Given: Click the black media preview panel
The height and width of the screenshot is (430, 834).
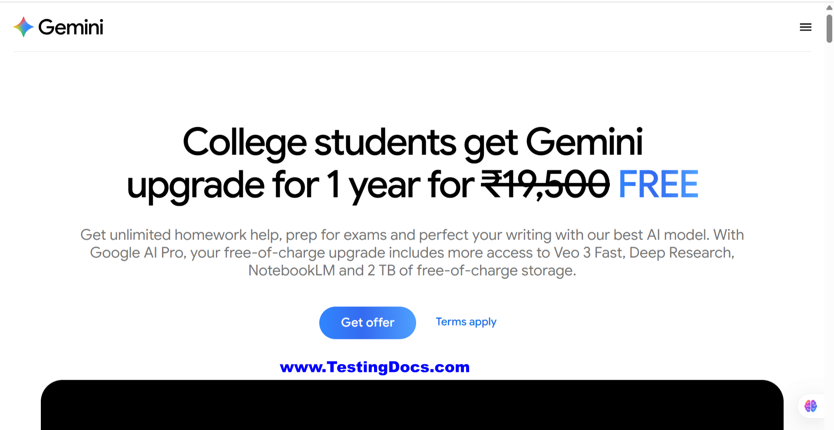Looking at the screenshot, I should 412,405.
